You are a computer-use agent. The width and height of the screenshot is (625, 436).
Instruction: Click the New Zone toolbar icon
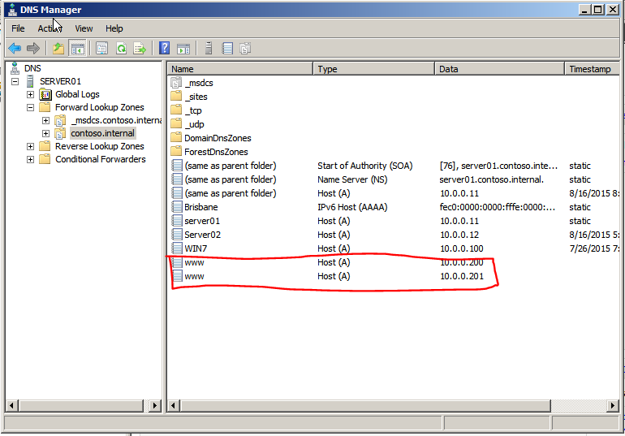(x=245, y=49)
